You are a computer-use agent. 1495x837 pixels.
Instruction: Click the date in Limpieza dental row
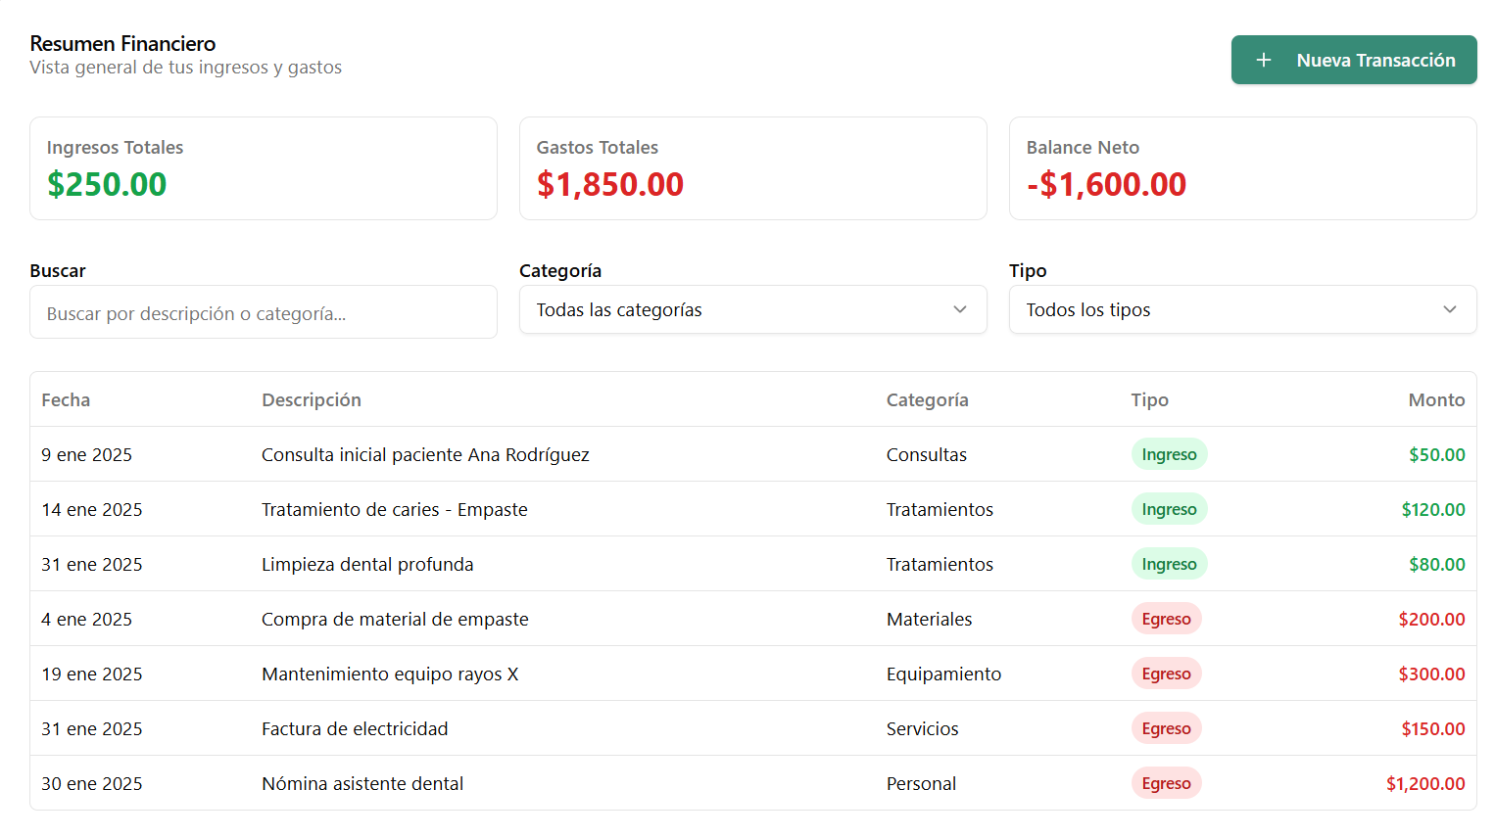[91, 564]
